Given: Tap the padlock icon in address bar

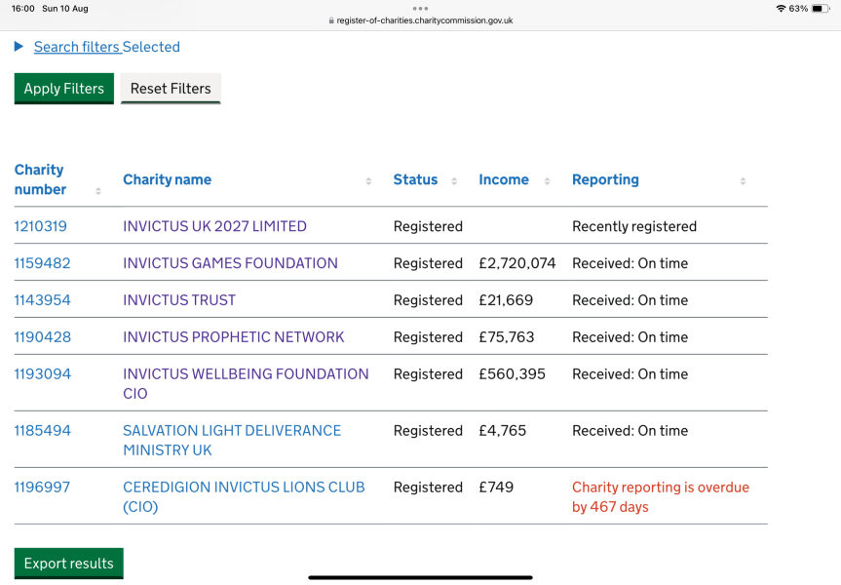Looking at the screenshot, I should point(331,20).
